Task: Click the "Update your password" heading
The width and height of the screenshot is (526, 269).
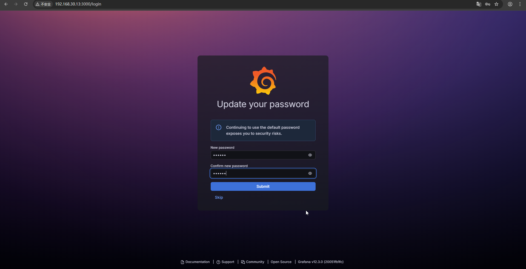Action: coord(263,104)
